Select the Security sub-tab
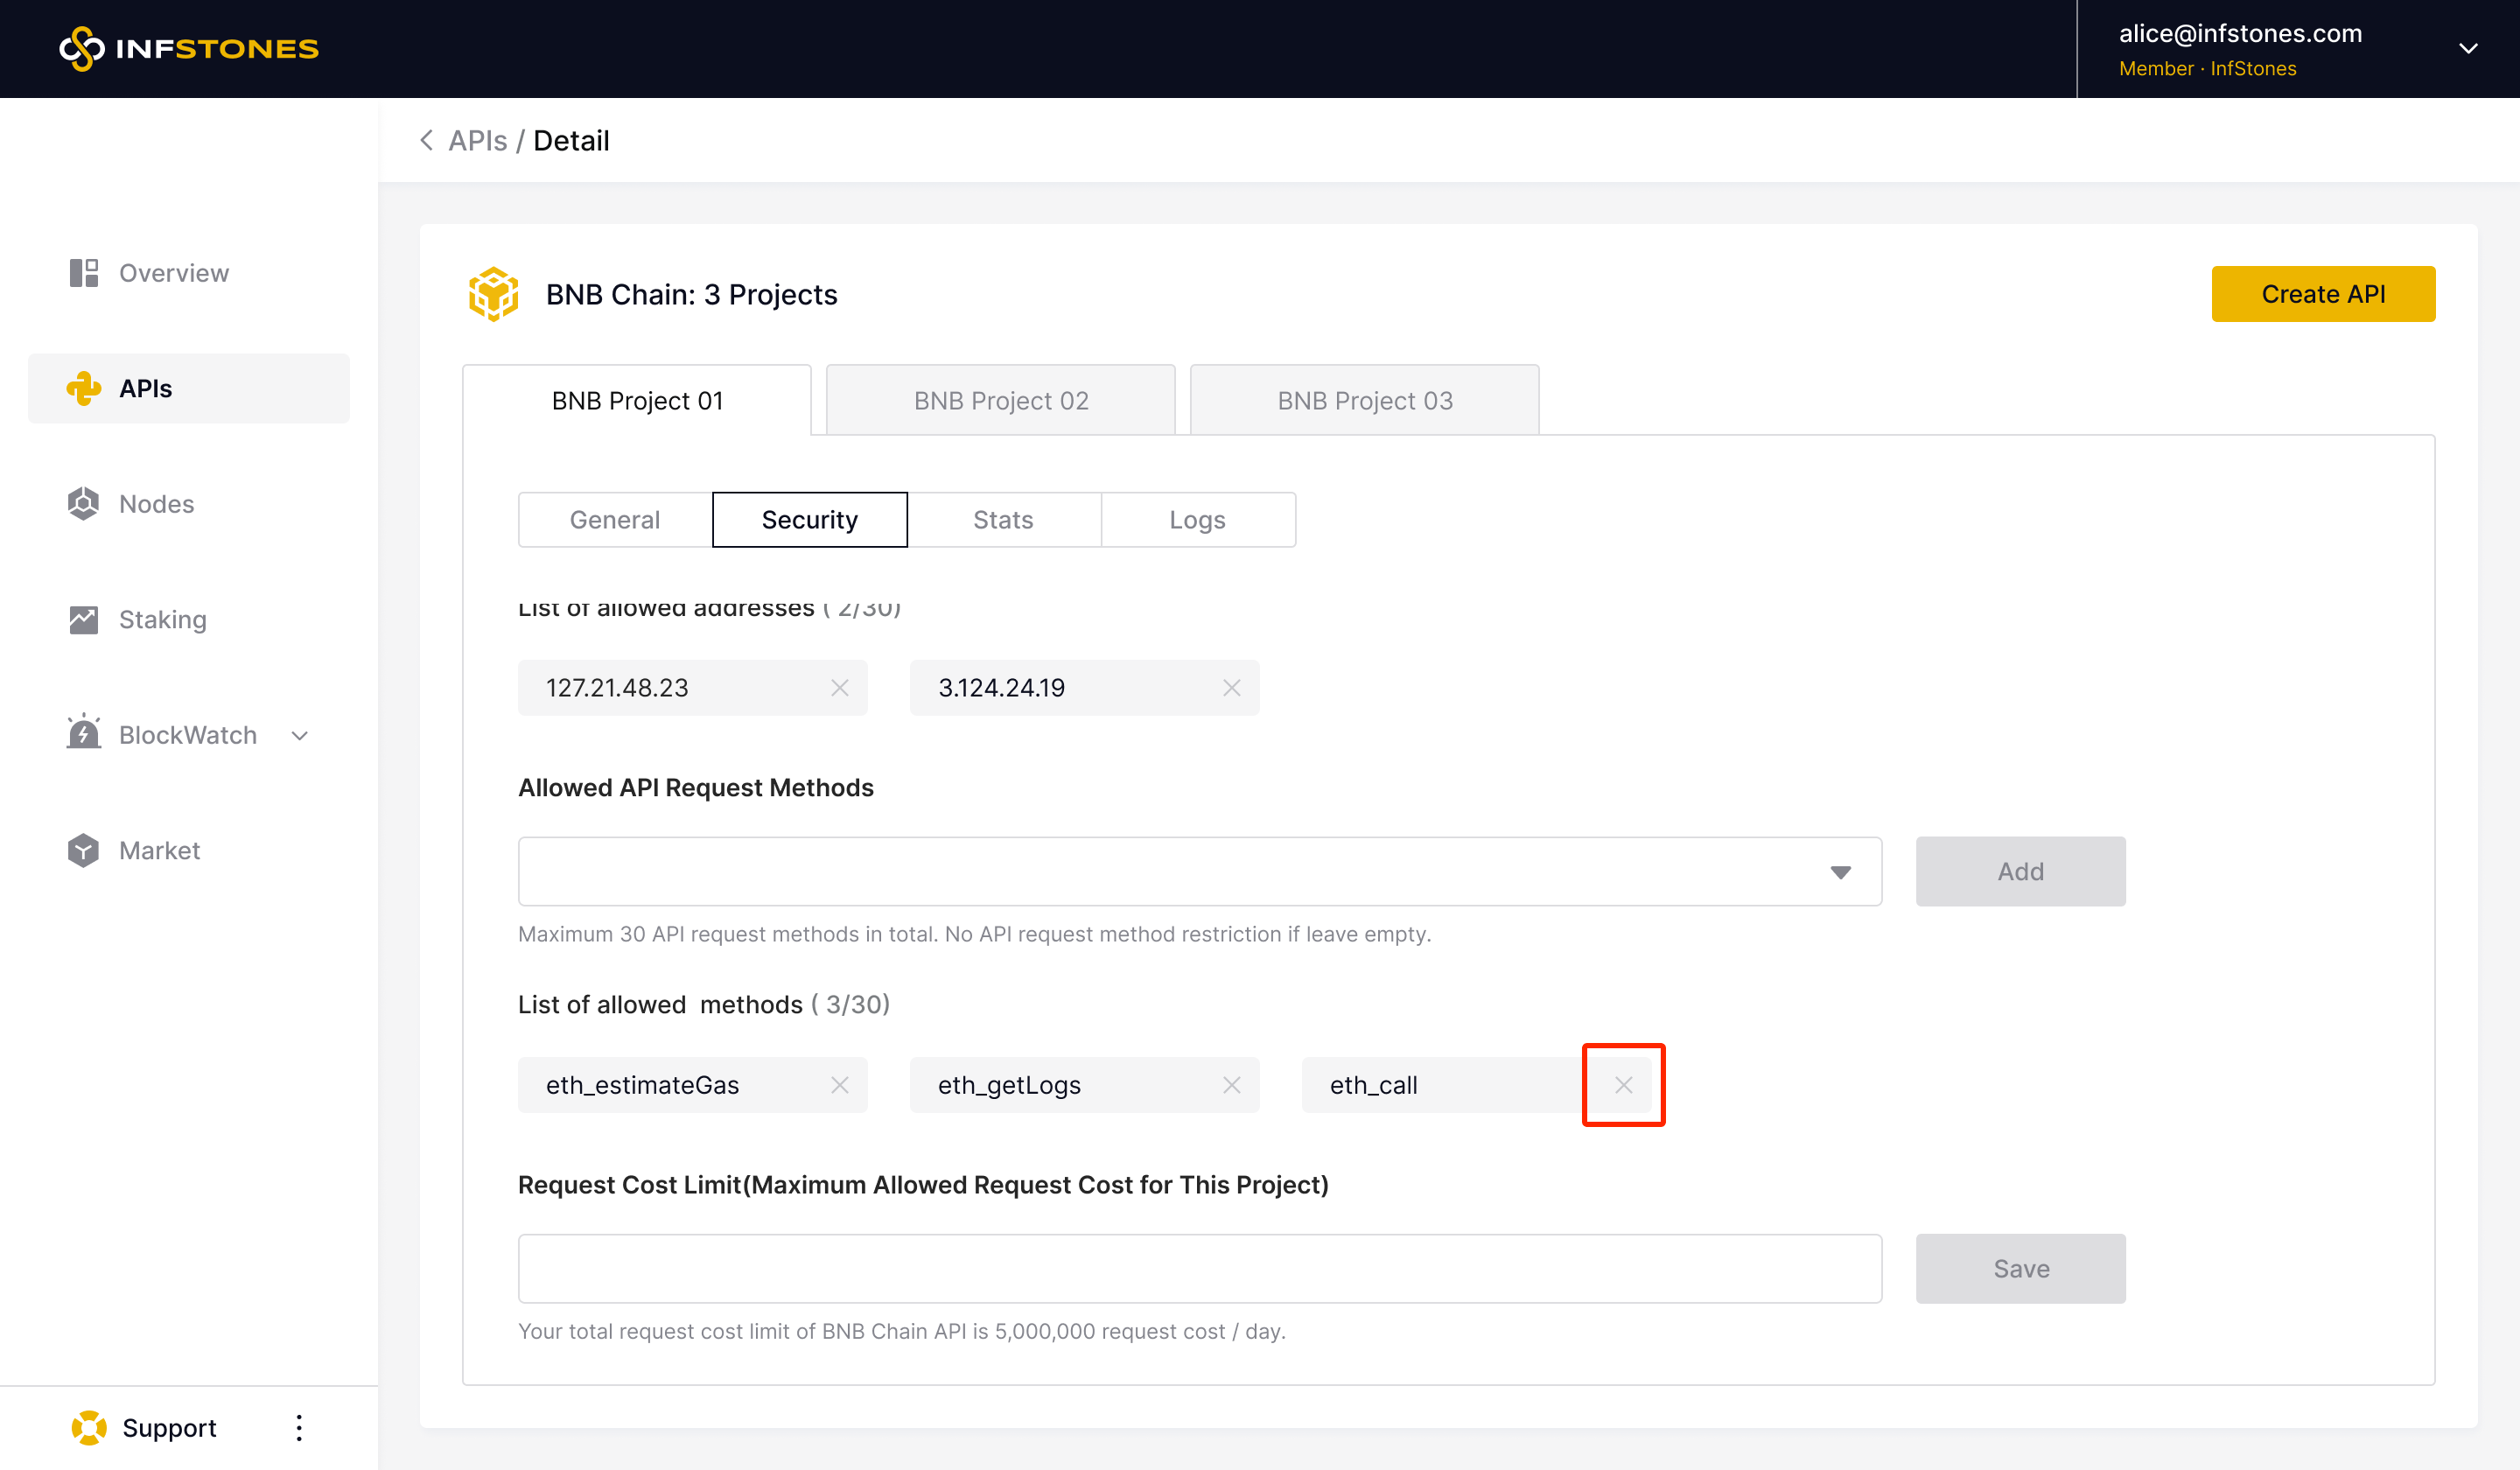The height and width of the screenshot is (1470, 2520). [x=810, y=520]
